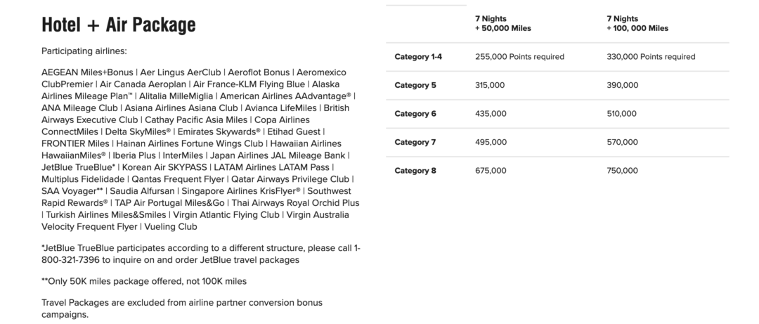Click the Category 5 row label
Image resolution: width=759 pixels, height=324 pixels.
pos(415,85)
